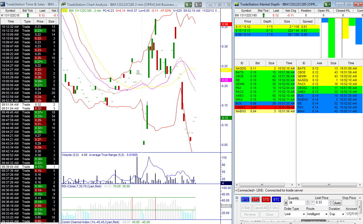Click the 0.11 * 0.12 price depth row

[x=277, y=27]
